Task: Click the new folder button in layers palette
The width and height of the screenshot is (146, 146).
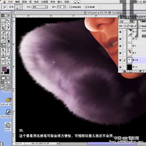Action: click(135, 71)
